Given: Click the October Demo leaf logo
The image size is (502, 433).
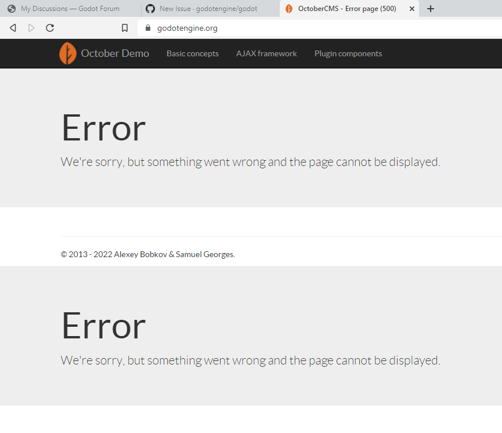Looking at the screenshot, I should click(68, 53).
